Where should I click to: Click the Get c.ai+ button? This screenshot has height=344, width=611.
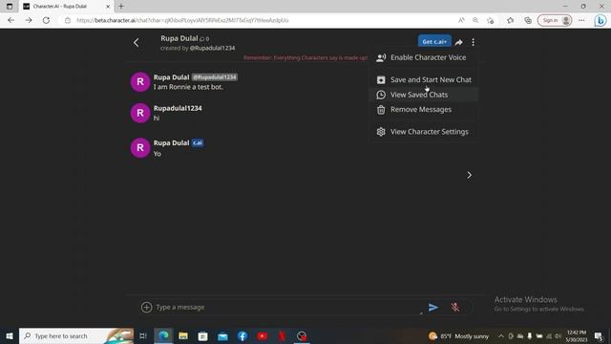point(434,42)
